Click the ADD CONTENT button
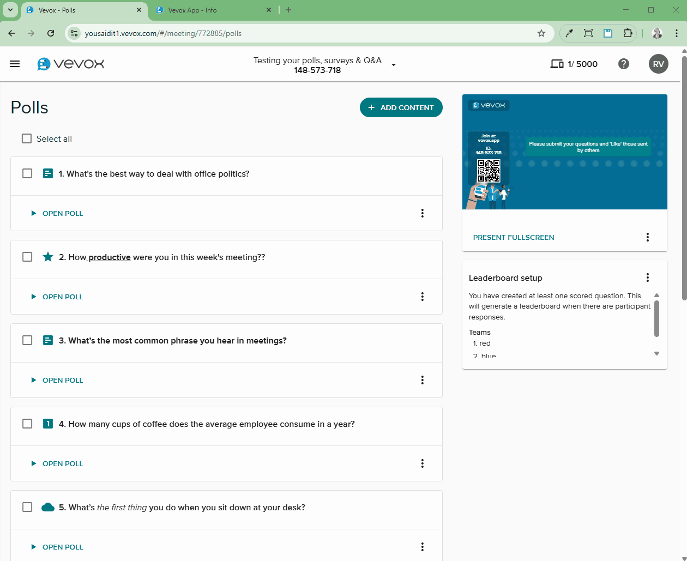The image size is (687, 561). (x=401, y=107)
